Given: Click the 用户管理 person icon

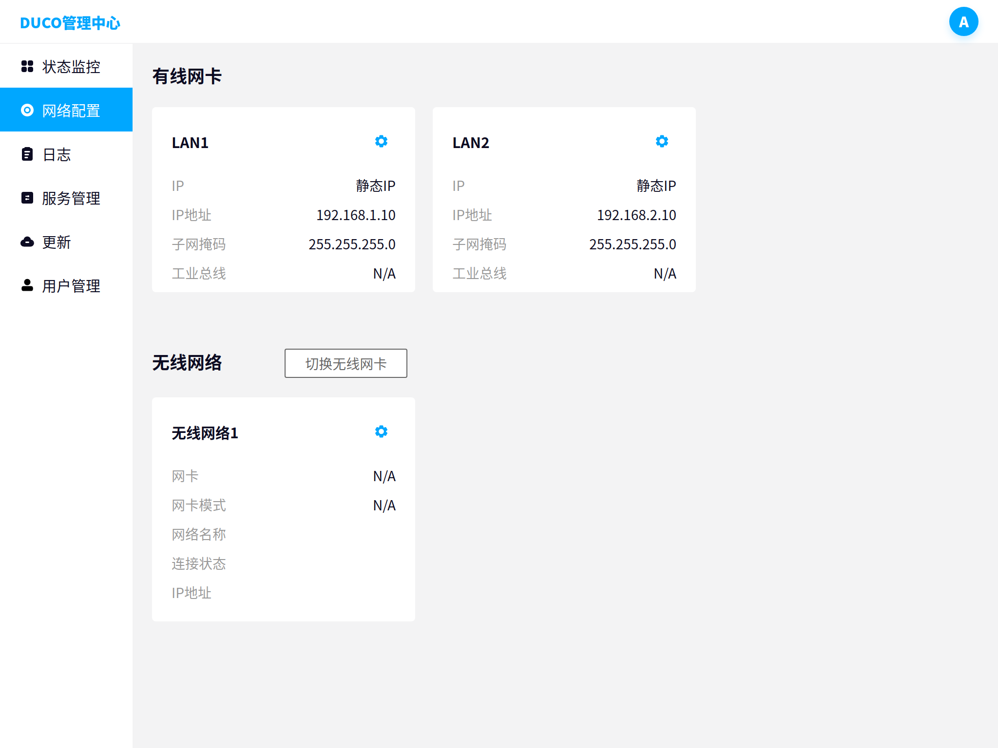Looking at the screenshot, I should pyautogui.click(x=27, y=285).
